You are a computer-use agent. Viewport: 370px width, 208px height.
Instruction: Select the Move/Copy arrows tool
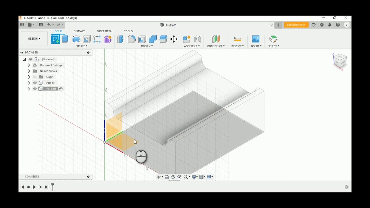(x=174, y=39)
